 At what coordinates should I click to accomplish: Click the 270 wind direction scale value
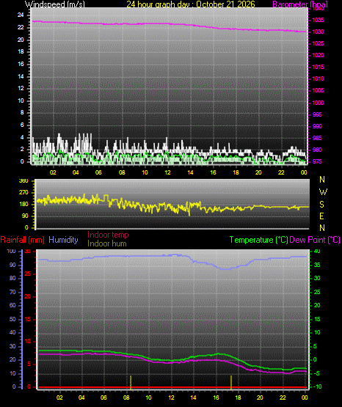tap(23, 193)
